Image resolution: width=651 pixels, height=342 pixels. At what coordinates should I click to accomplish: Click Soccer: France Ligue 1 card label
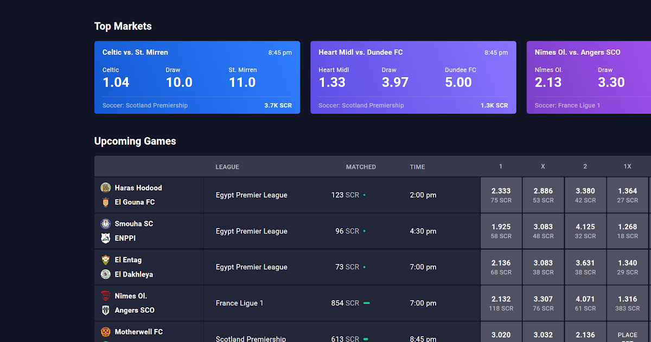tap(567, 105)
